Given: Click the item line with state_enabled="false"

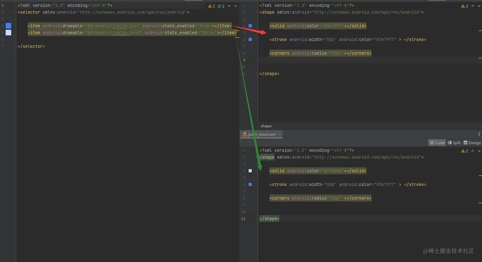Looking at the screenshot, I should [x=132, y=33].
